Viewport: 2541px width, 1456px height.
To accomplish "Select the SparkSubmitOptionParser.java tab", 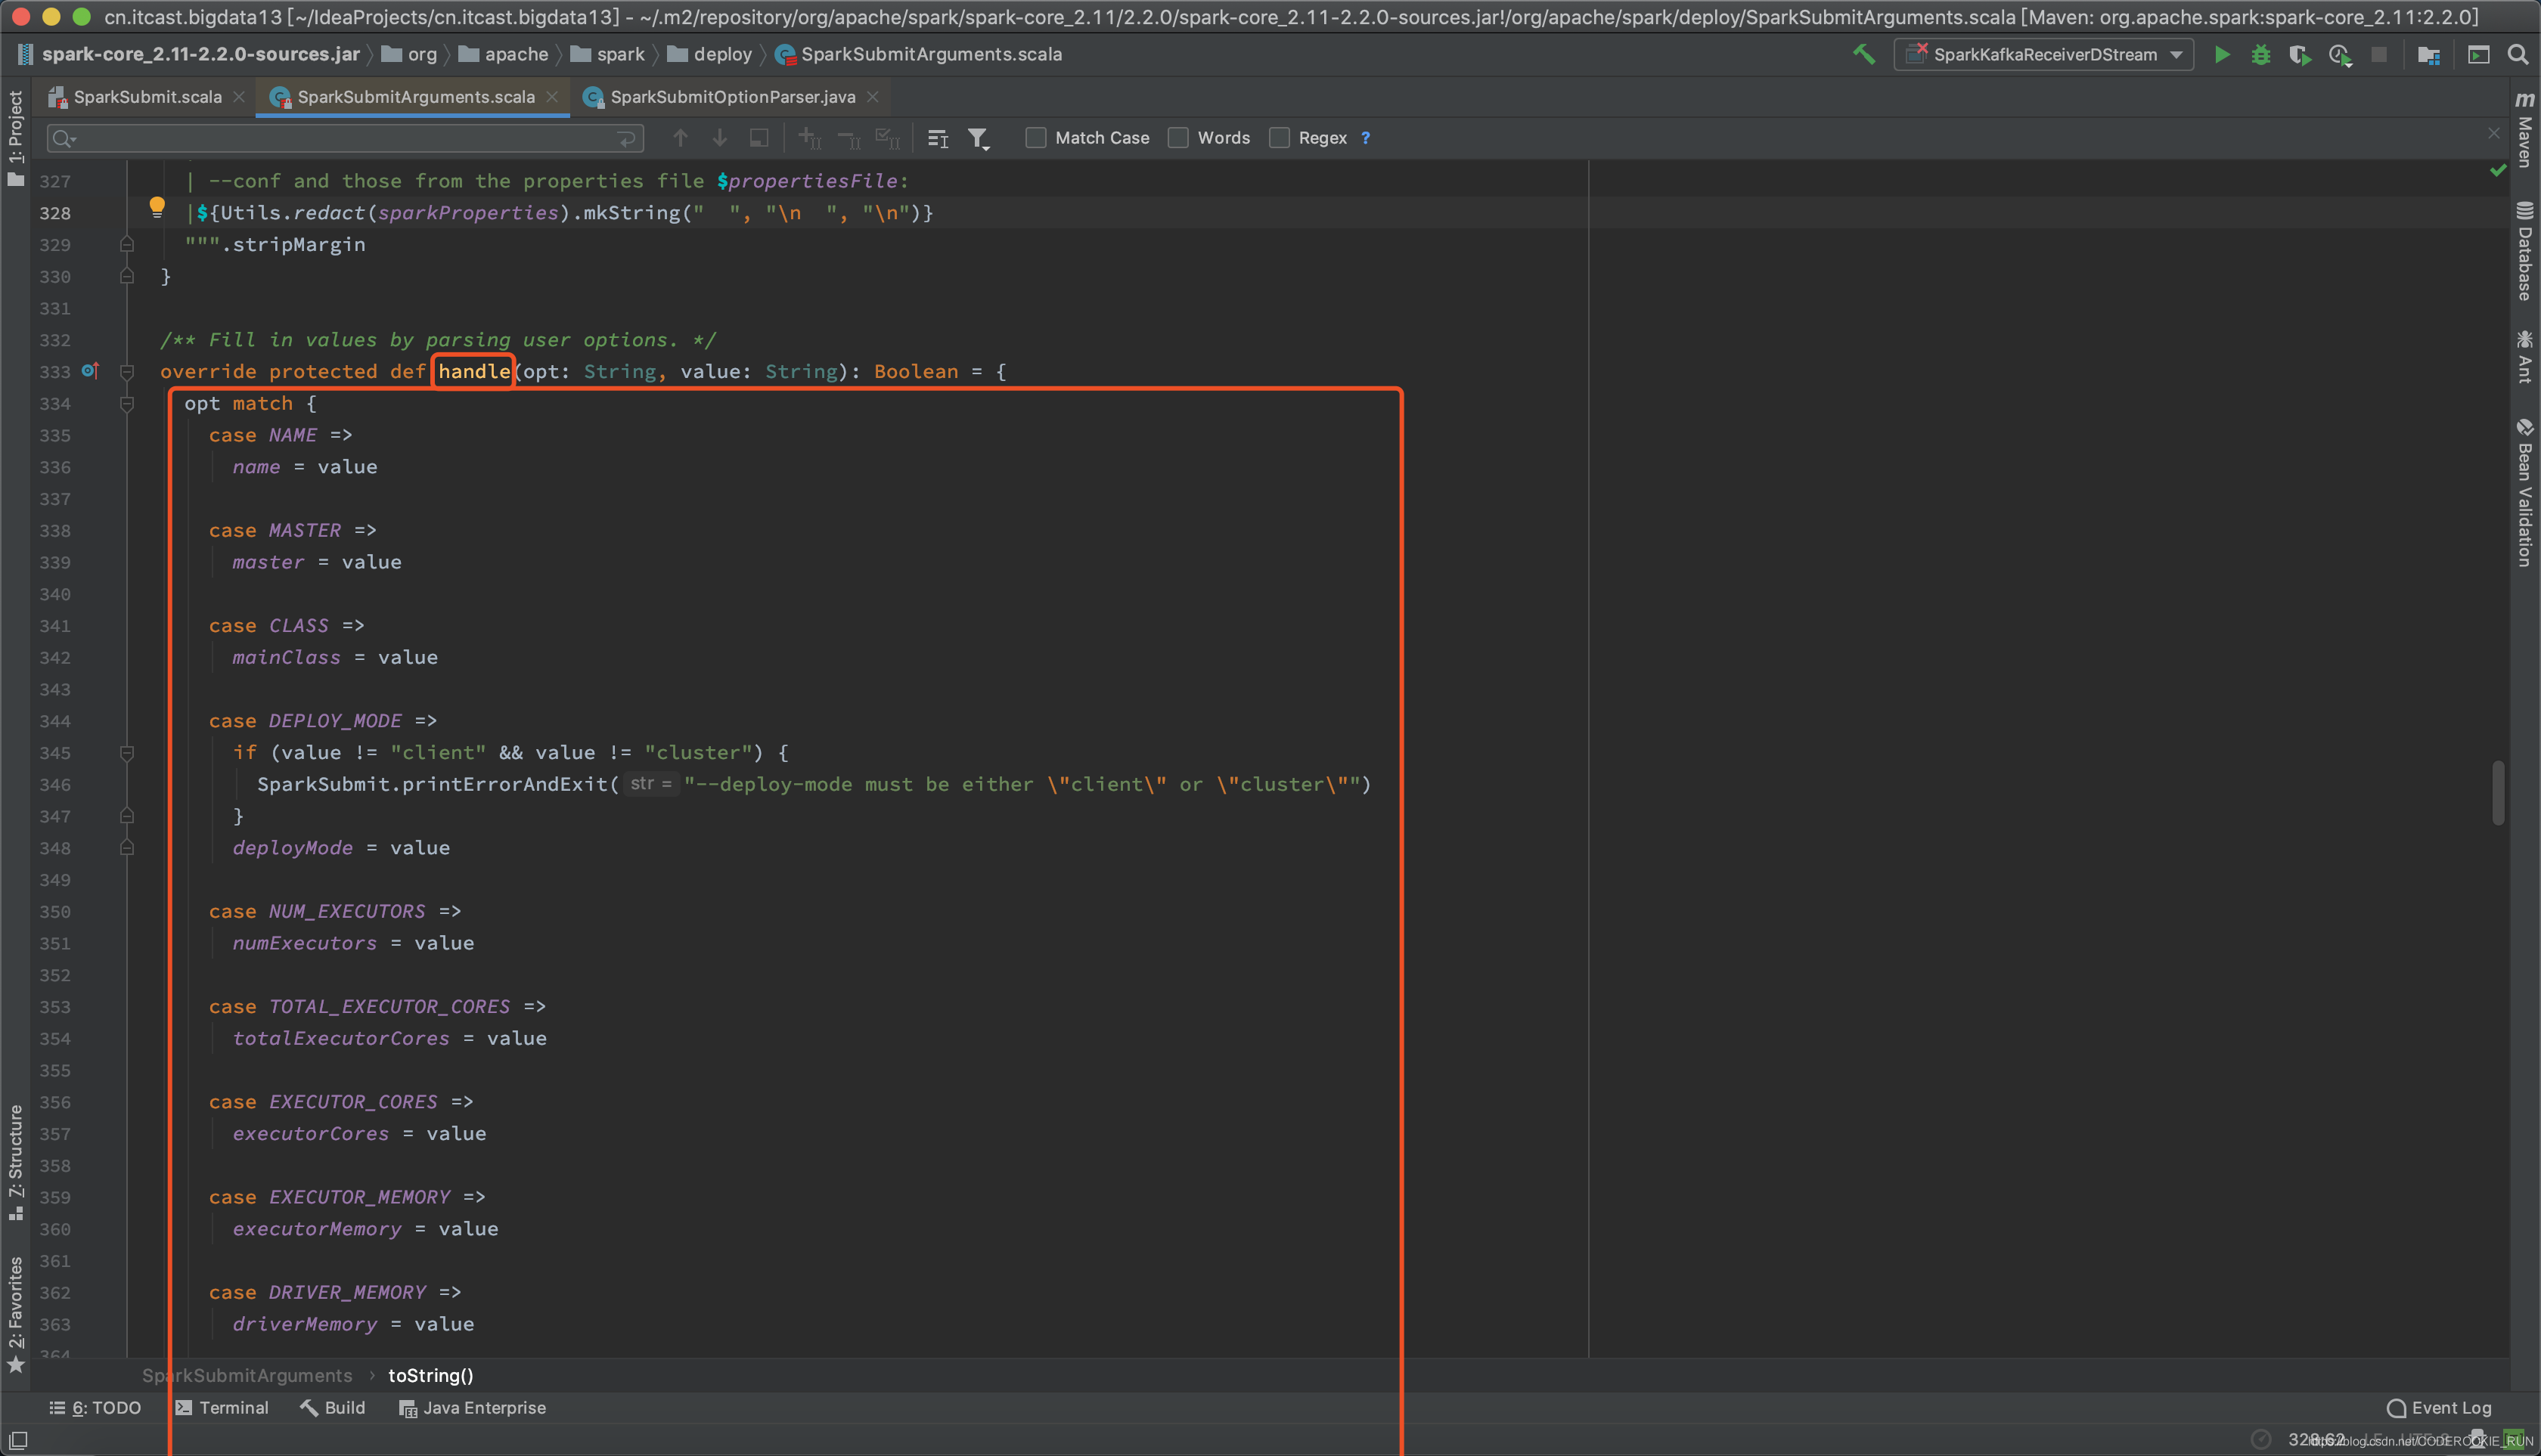I will pos(730,96).
